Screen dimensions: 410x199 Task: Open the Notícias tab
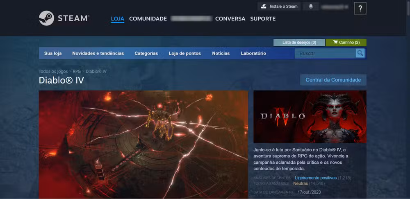[x=221, y=53]
